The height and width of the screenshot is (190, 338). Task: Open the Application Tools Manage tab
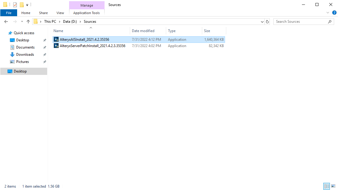(x=87, y=13)
